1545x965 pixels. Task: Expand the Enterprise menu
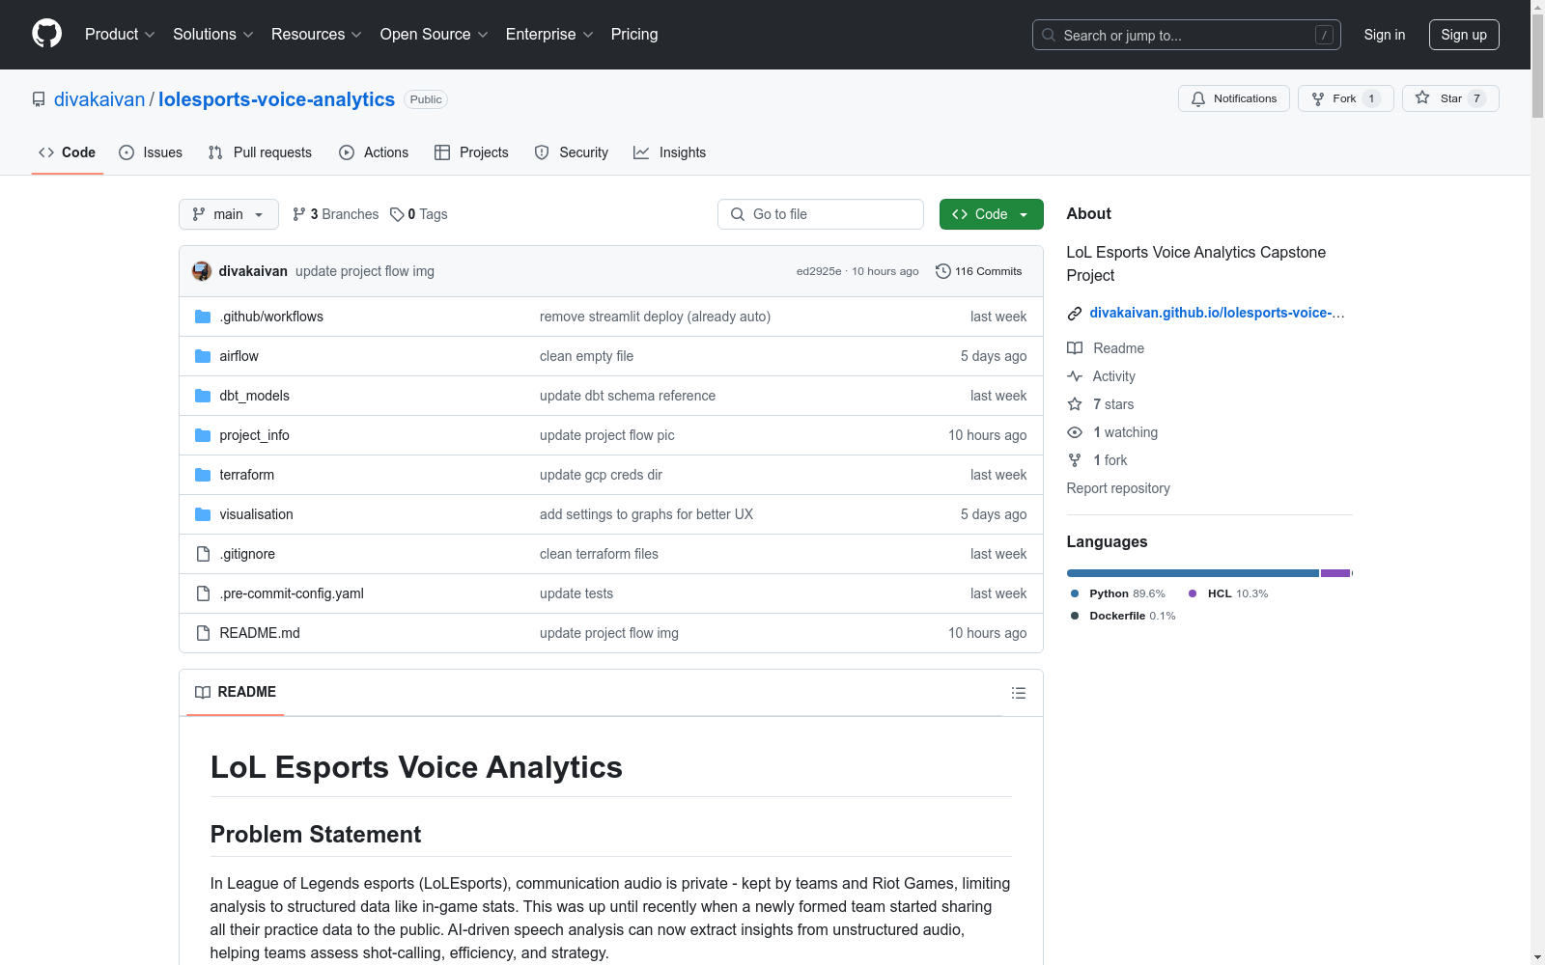pos(549,34)
